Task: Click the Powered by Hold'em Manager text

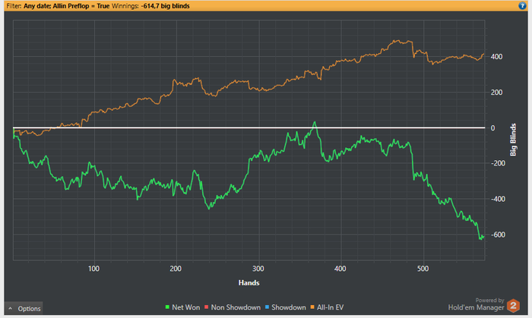Action: click(476, 304)
